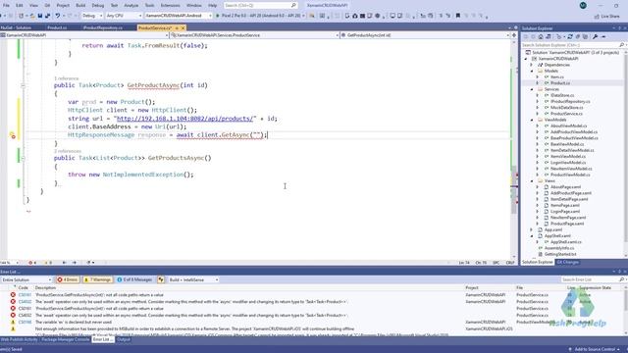The image size is (628, 353).
Task: Open the Any CPU platform dropdown
Action: tap(124, 16)
